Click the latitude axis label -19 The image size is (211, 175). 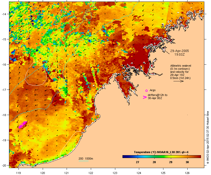click(x=4, y=140)
